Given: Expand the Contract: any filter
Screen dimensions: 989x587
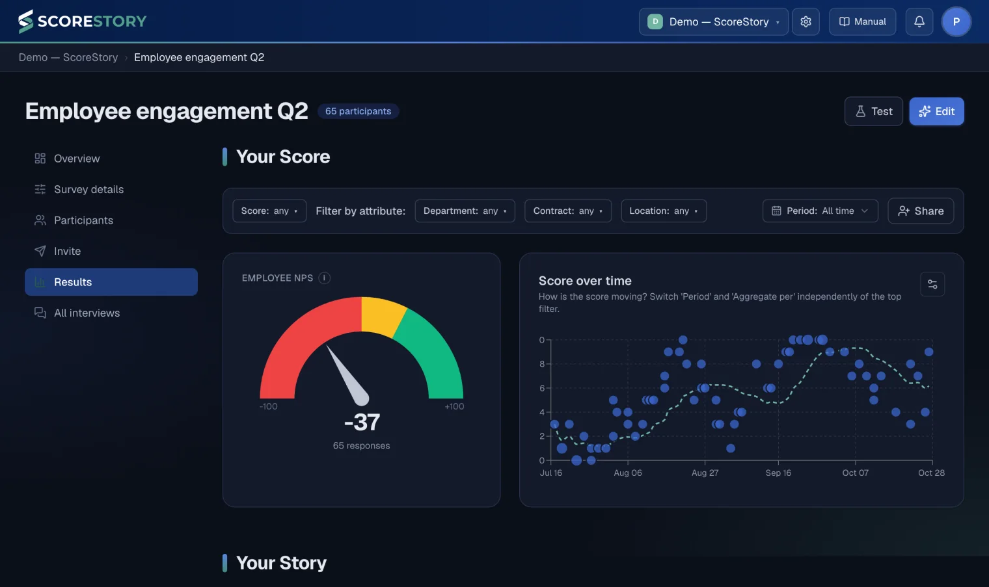Looking at the screenshot, I should click(x=568, y=211).
